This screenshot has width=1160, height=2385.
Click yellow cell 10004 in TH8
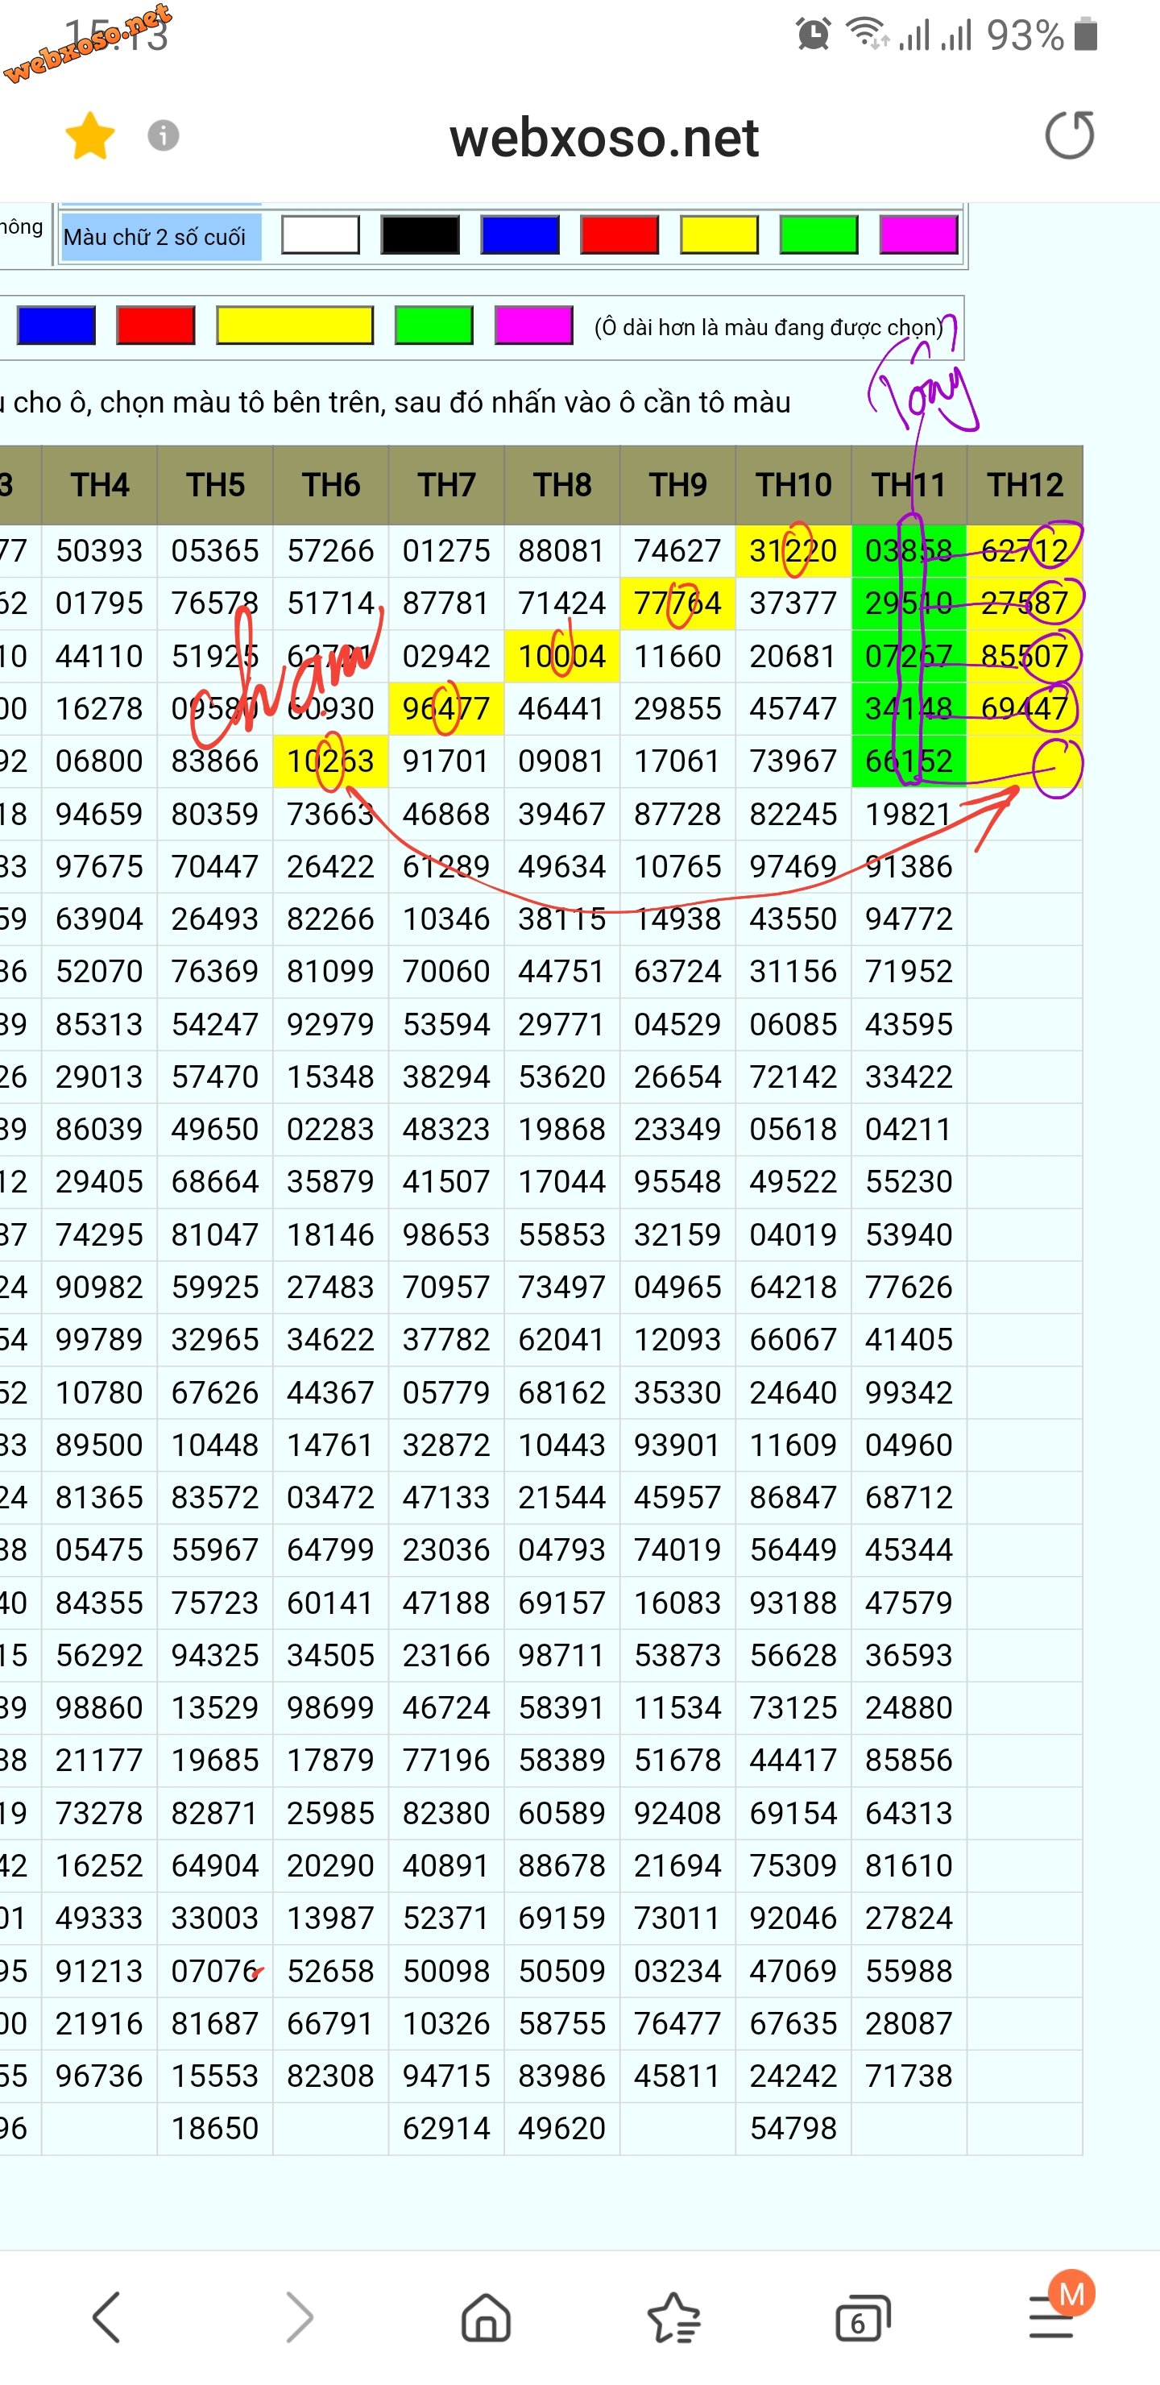click(x=563, y=657)
